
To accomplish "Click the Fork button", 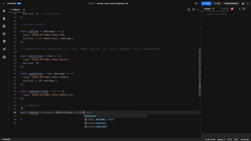I will coord(217,4).
